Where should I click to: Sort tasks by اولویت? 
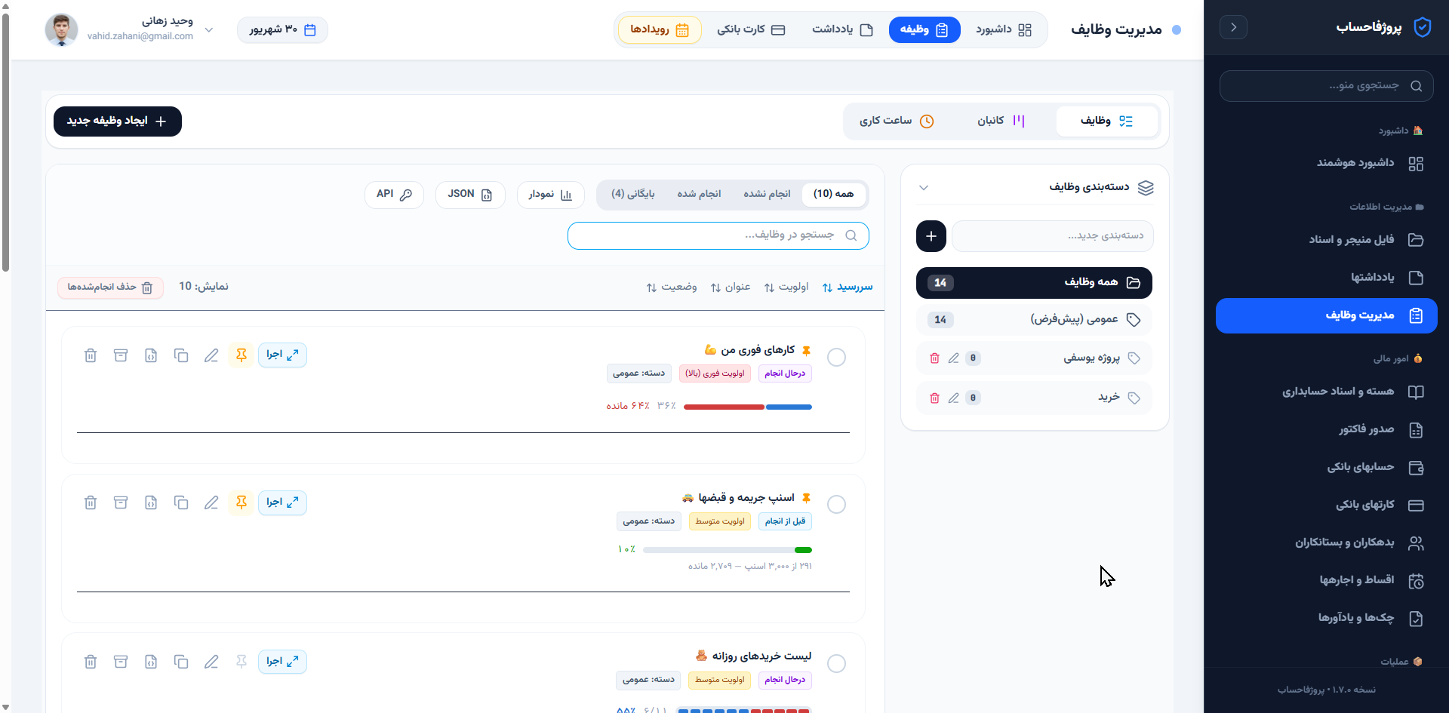tap(786, 287)
